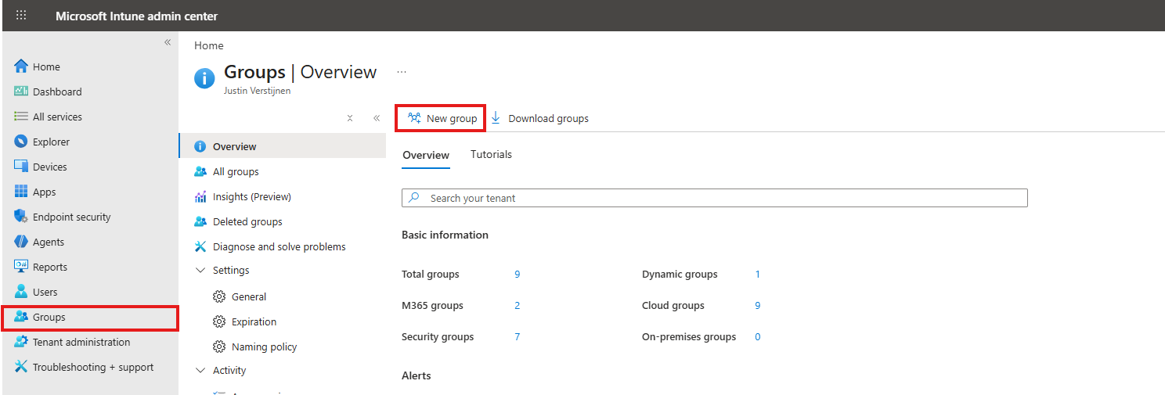Open M365 groups count 2 link

coord(518,305)
